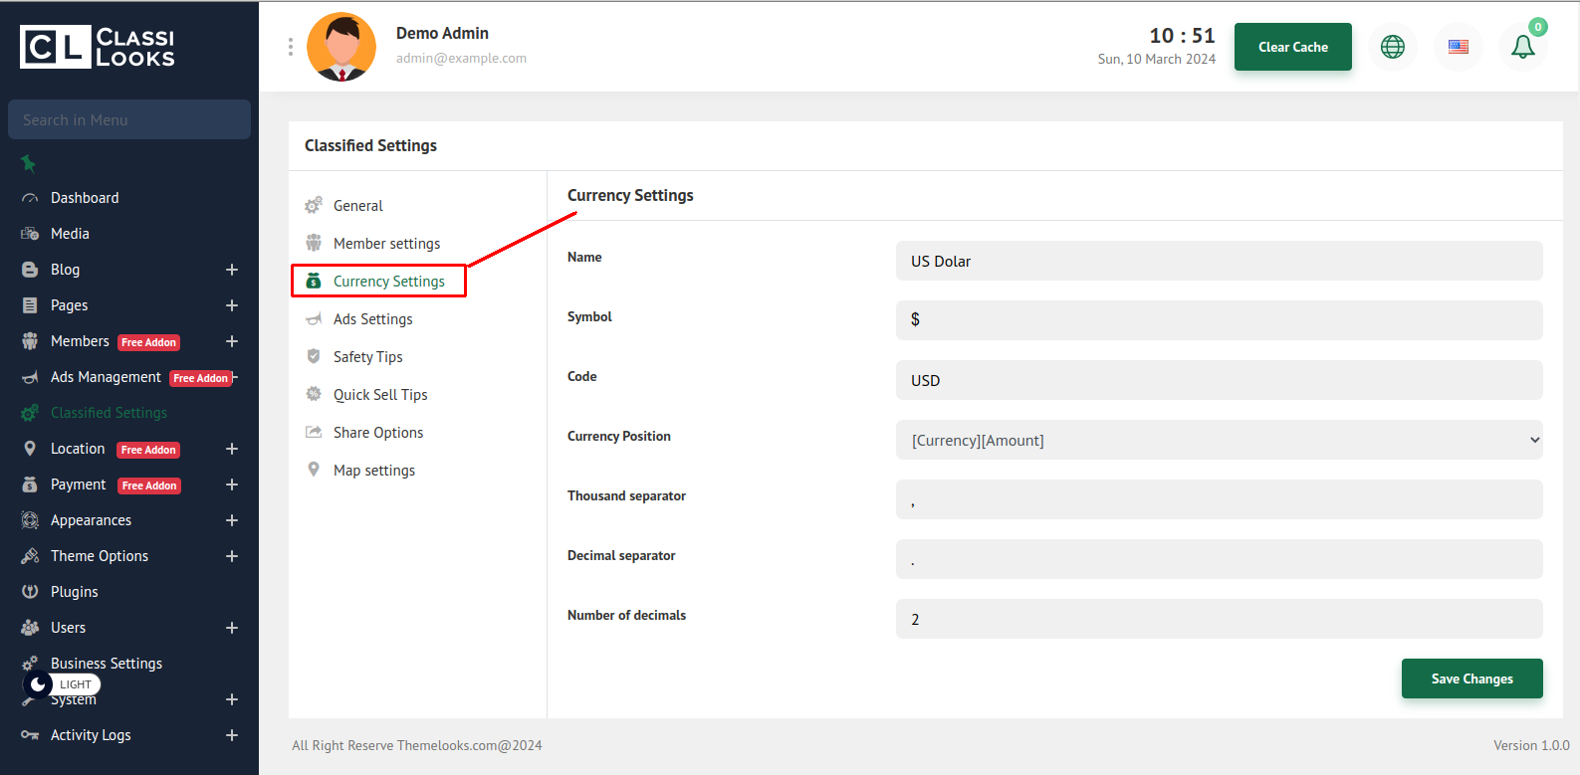
Task: Click the notification bell icon
Action: pyautogui.click(x=1522, y=47)
